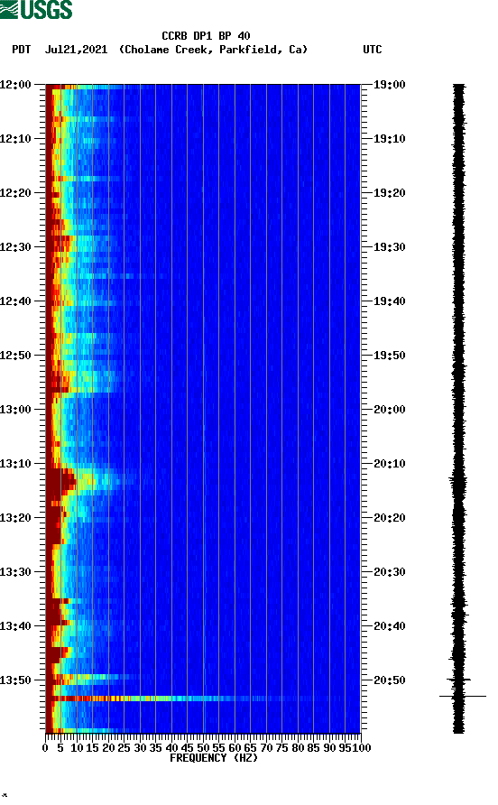This screenshot has height=805, width=498.
Task: Click the '20:10' UTC time label
Action: coord(389,464)
